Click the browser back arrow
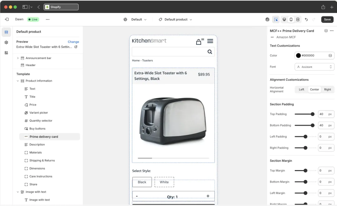This screenshot has height=206, width=337. click(38, 7)
